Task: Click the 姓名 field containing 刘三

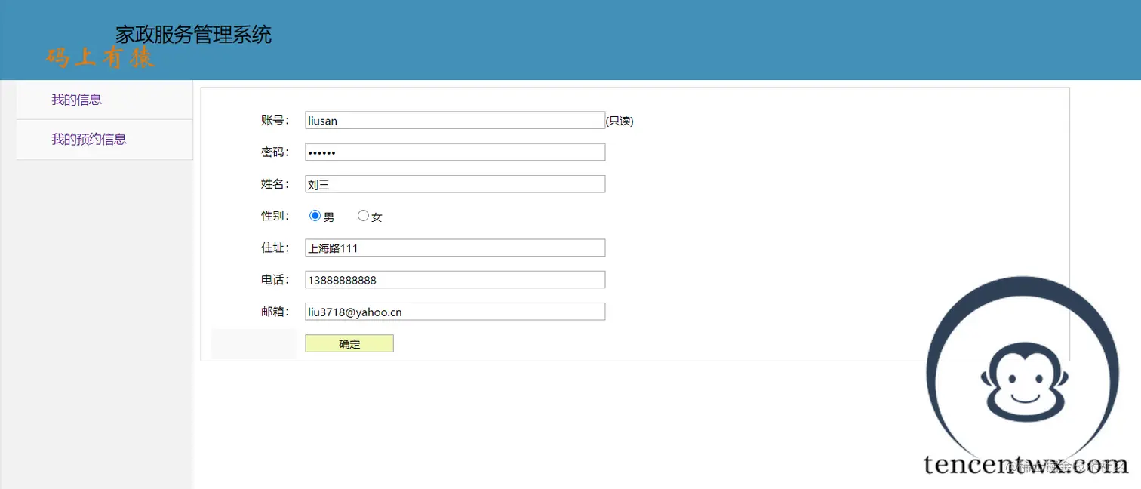Action: click(x=455, y=184)
